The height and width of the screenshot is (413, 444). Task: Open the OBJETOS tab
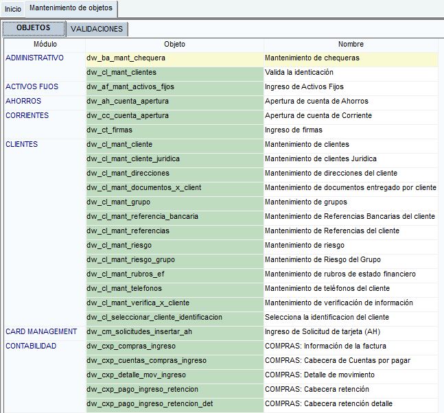click(x=34, y=27)
